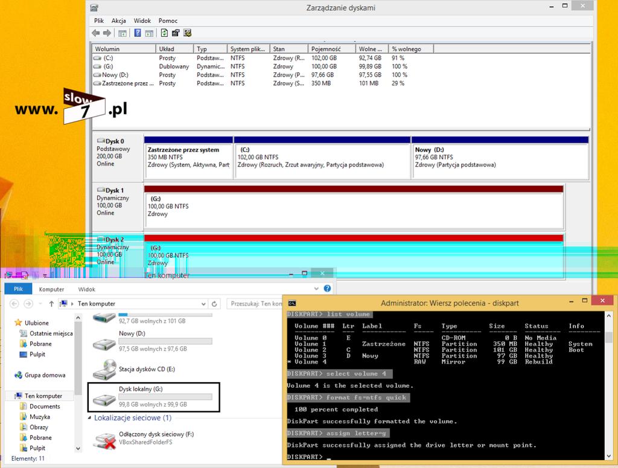The height and width of the screenshot is (468, 618).
Task: Expand the explorer address bar dropdown
Action: 203,304
